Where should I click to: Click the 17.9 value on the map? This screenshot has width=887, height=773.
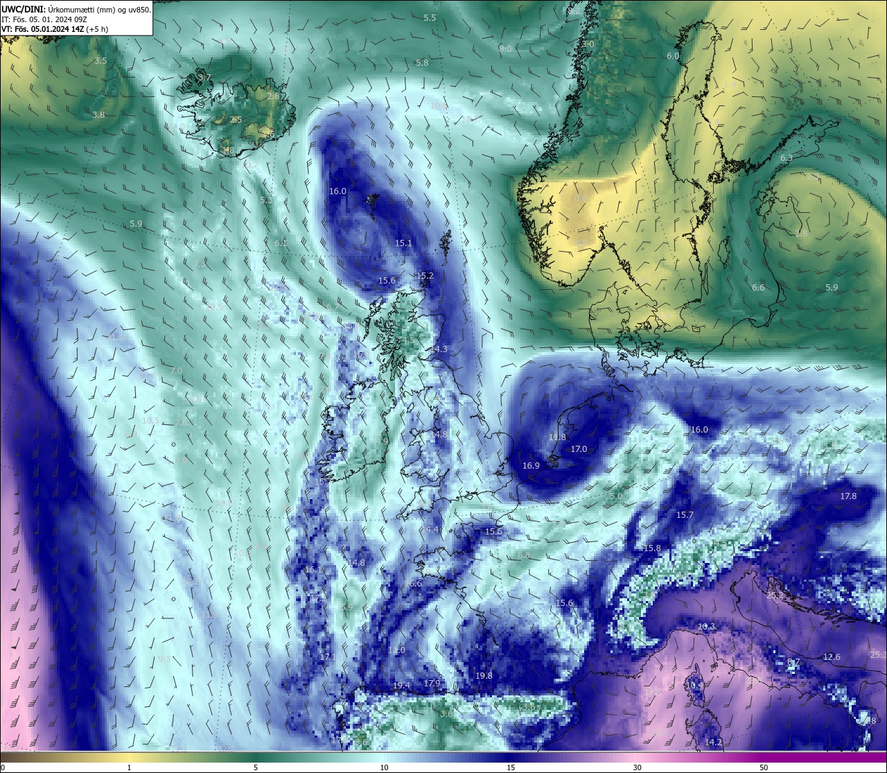pyautogui.click(x=432, y=684)
